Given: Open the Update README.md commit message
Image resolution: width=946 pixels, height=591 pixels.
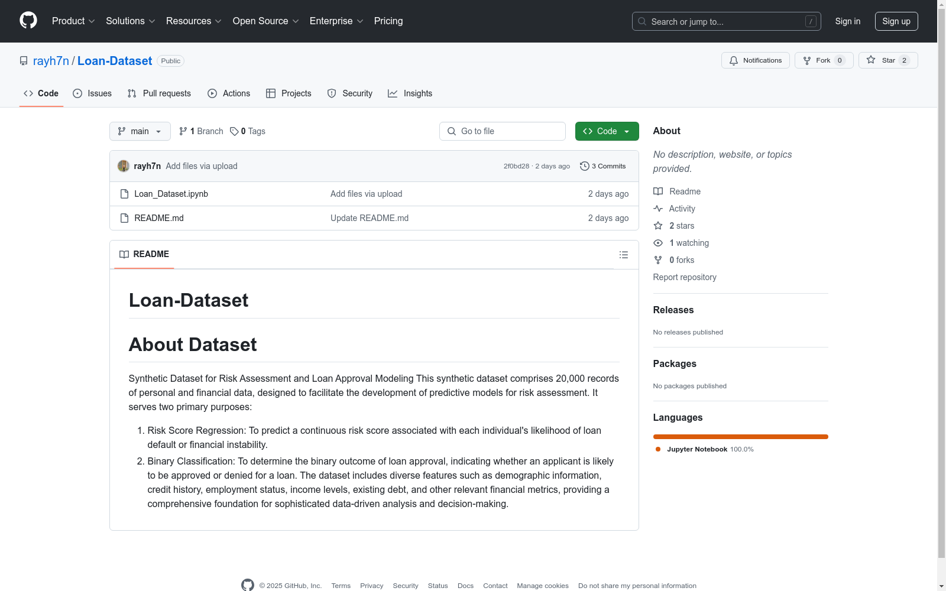Looking at the screenshot, I should tap(370, 218).
